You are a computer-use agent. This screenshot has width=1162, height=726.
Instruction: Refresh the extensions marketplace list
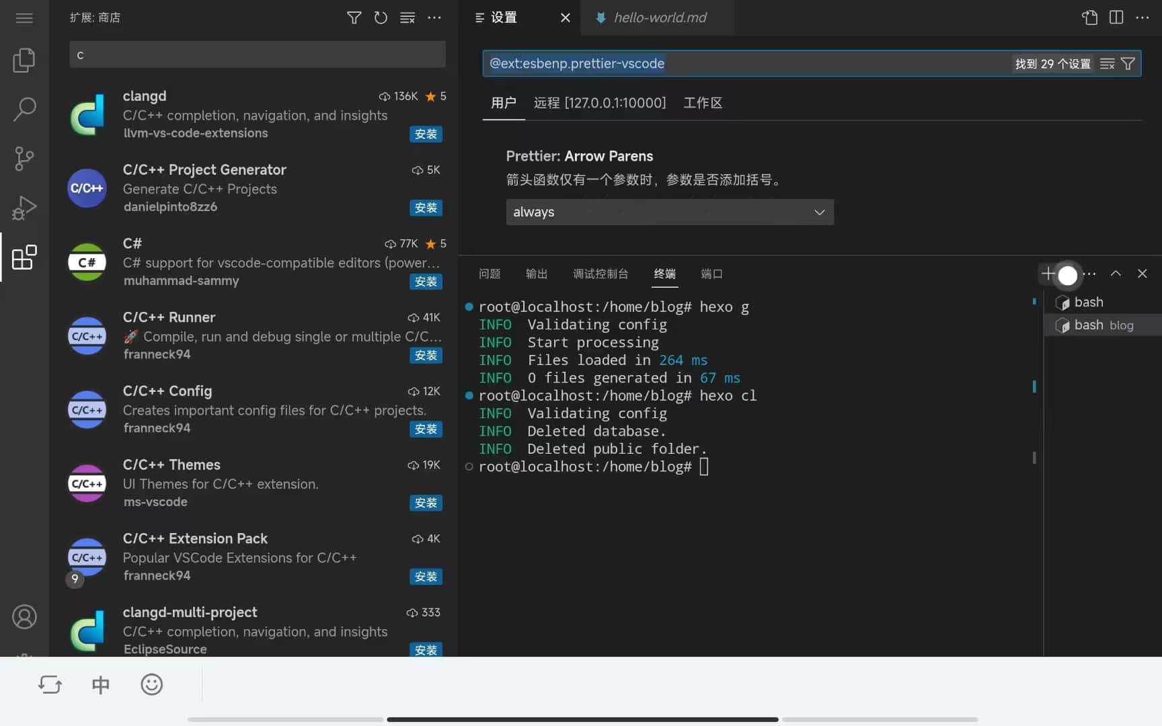[x=381, y=17]
